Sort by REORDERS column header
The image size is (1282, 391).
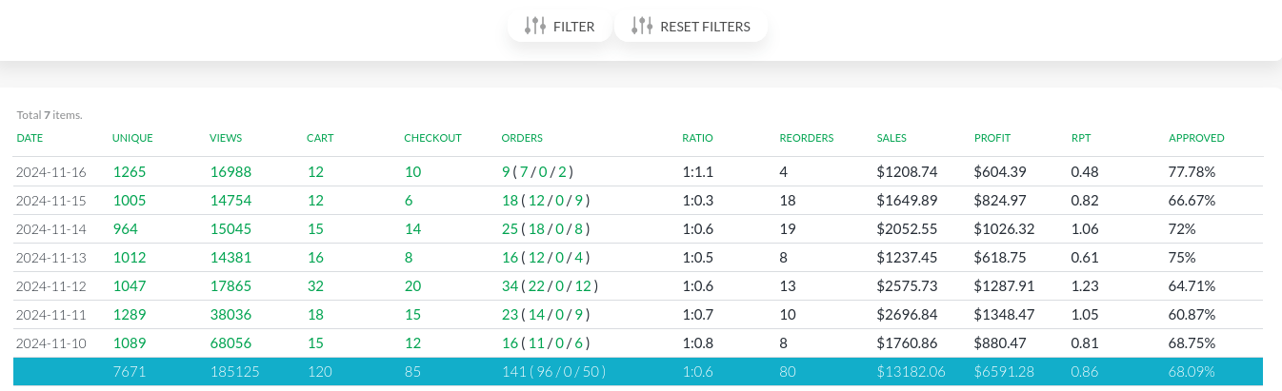point(806,138)
